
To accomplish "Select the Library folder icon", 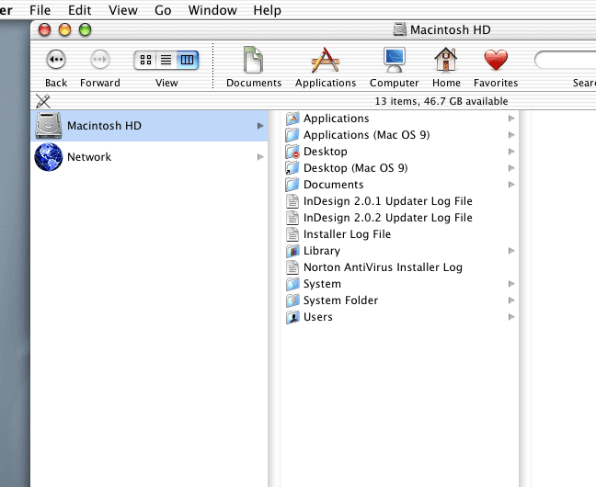I will coord(292,251).
